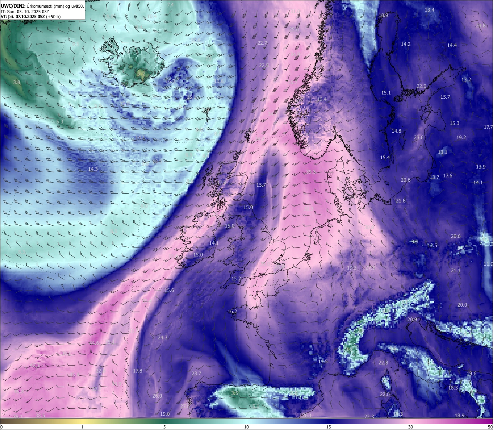This screenshot has width=493, height=430.
Task: Click the 13.1 value on the map
Action: [x=443, y=152]
